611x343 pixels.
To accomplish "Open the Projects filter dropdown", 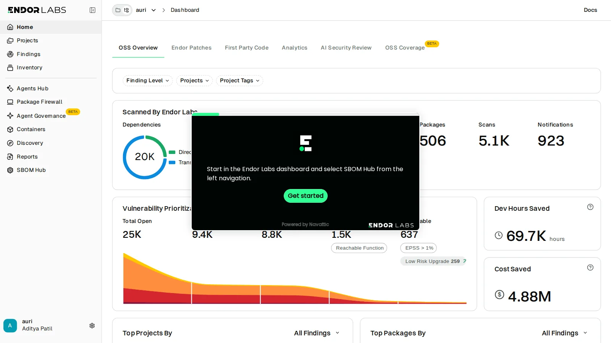I will pos(194,80).
